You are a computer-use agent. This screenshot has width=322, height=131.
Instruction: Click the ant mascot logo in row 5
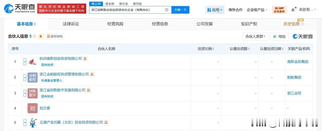32,123
